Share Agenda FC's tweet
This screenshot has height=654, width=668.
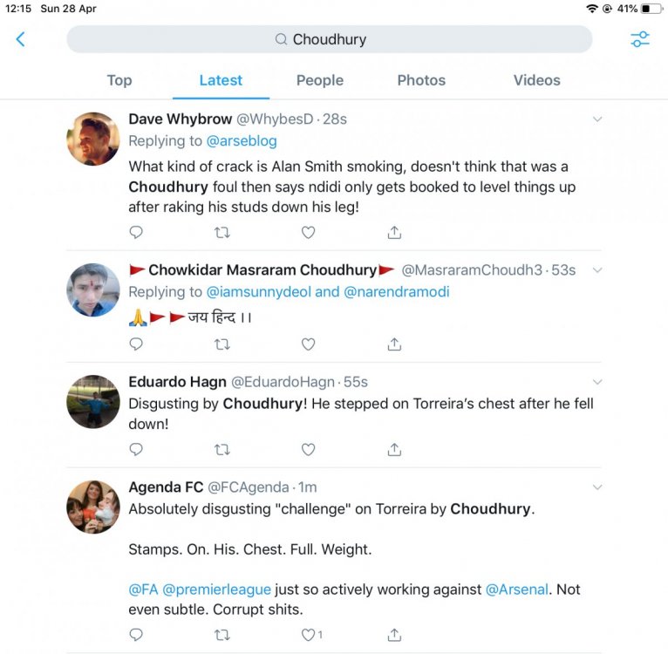point(394,636)
